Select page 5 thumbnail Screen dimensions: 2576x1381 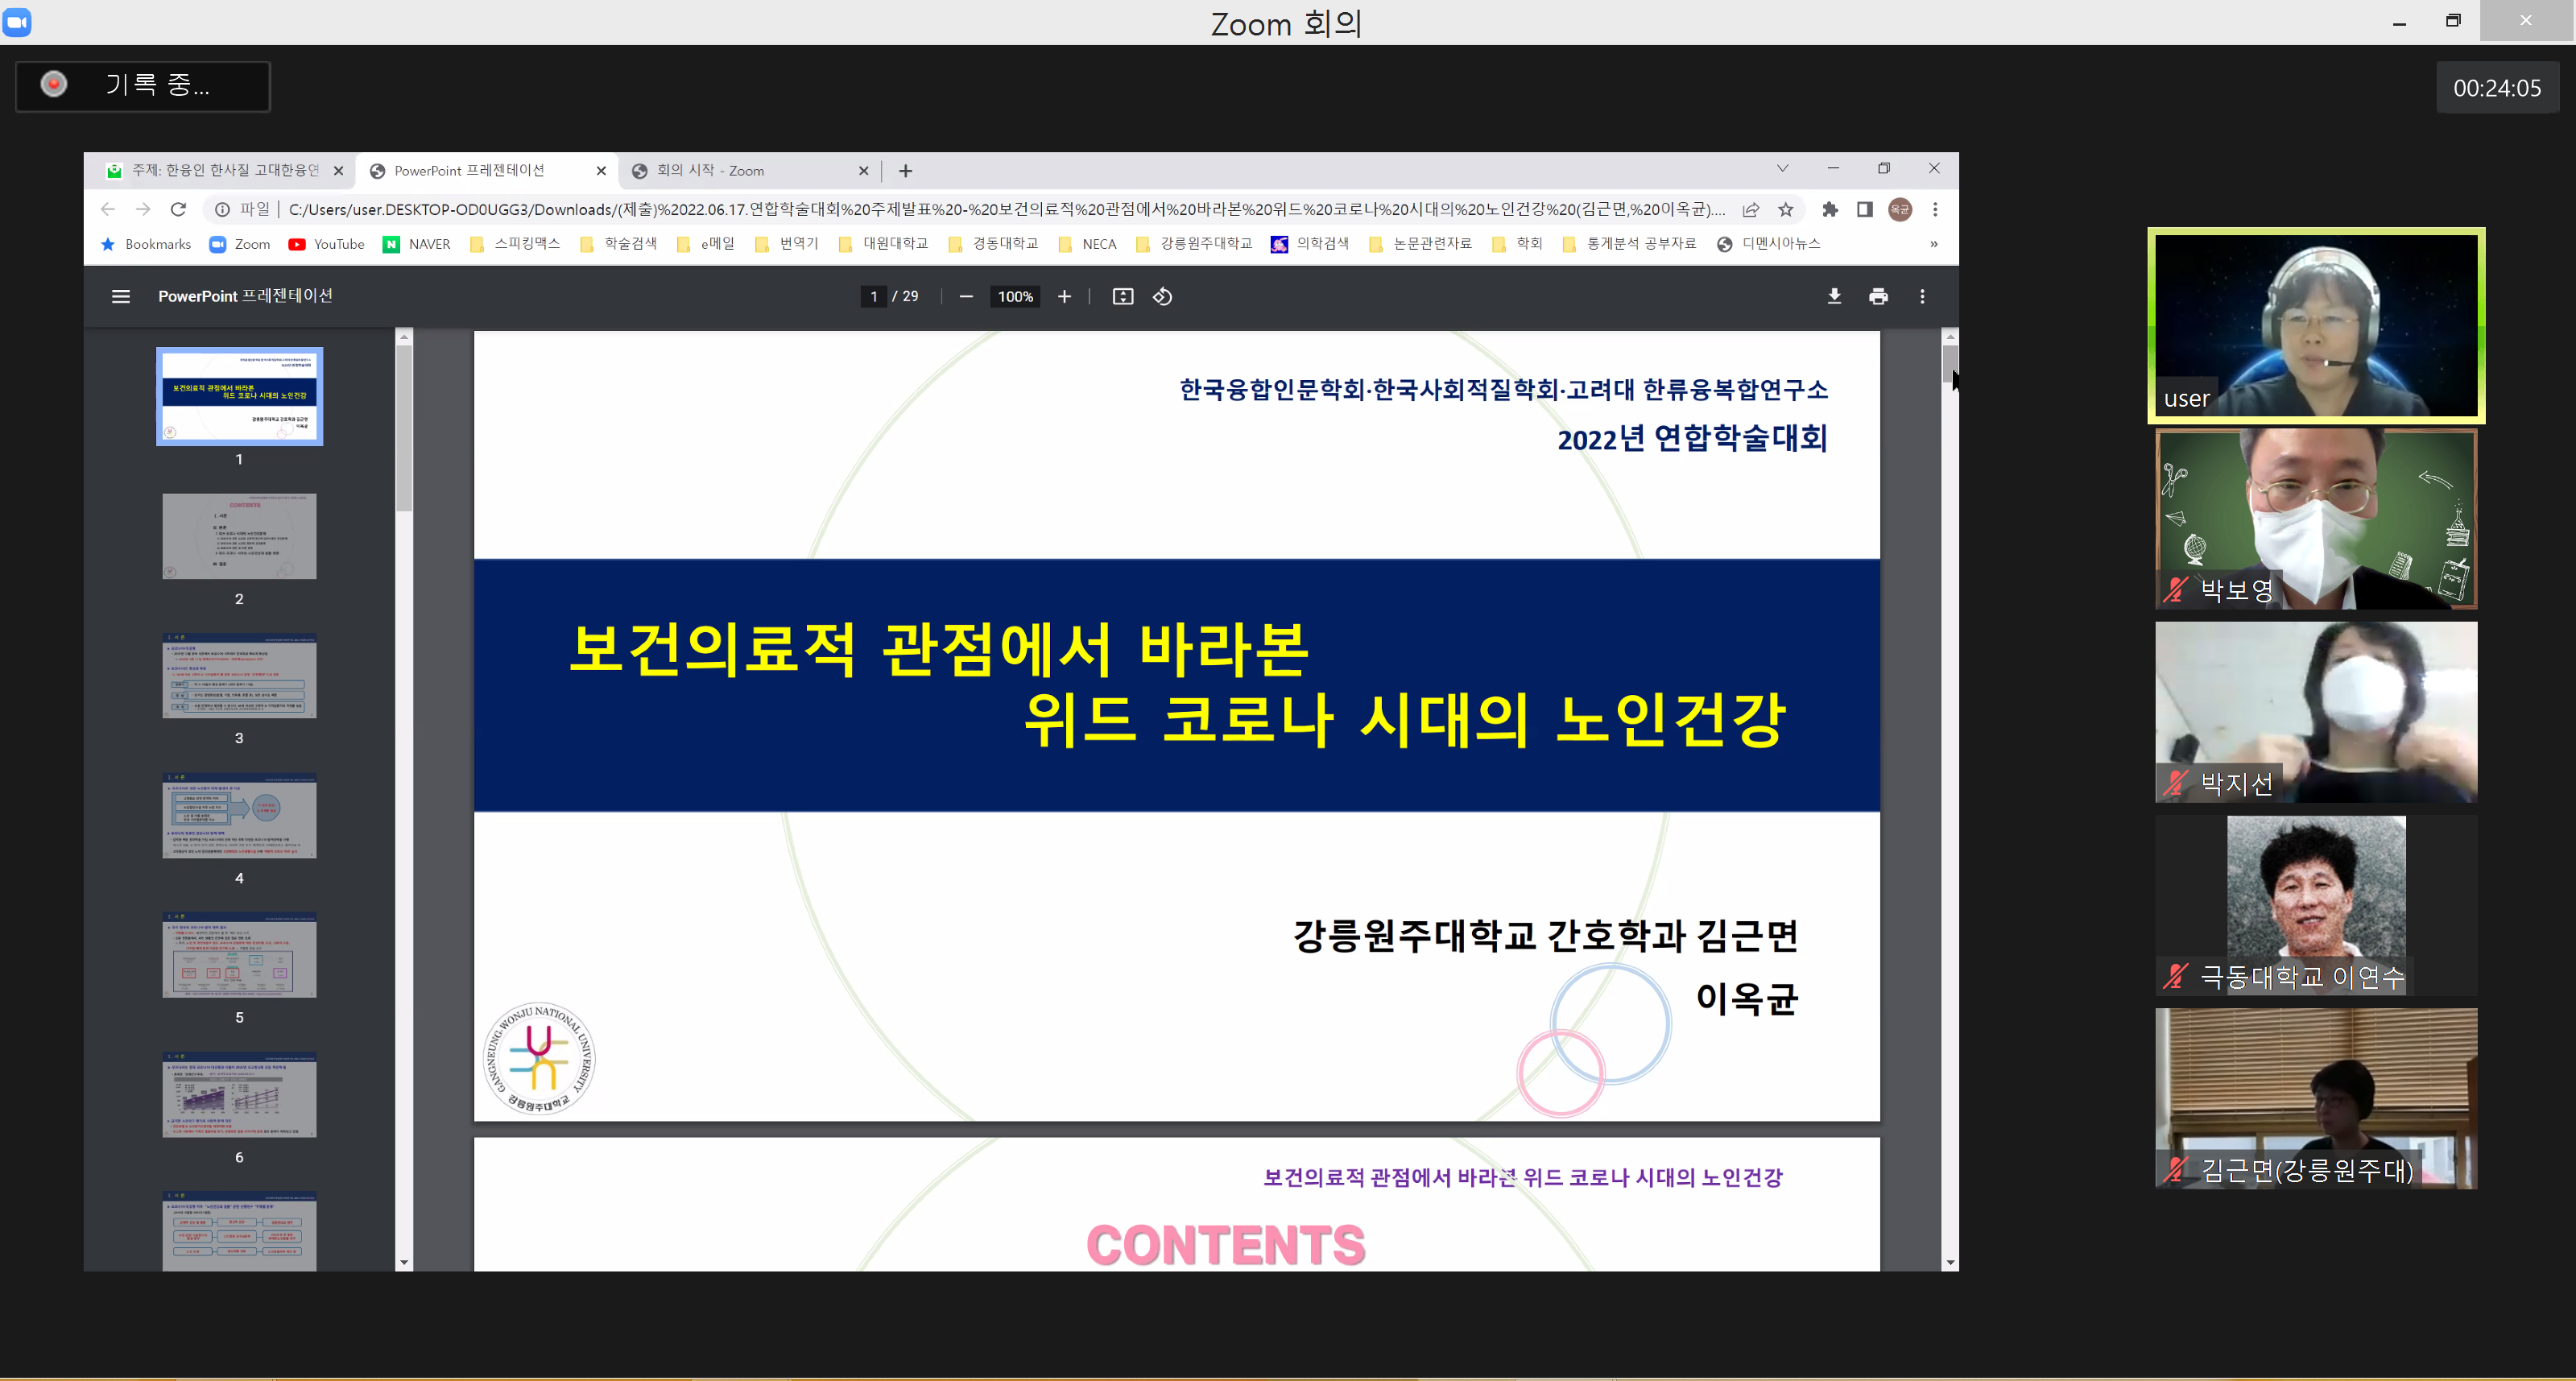pyautogui.click(x=239, y=955)
